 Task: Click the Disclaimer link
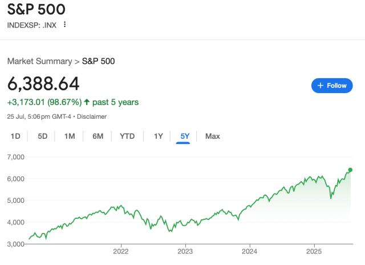(93, 117)
